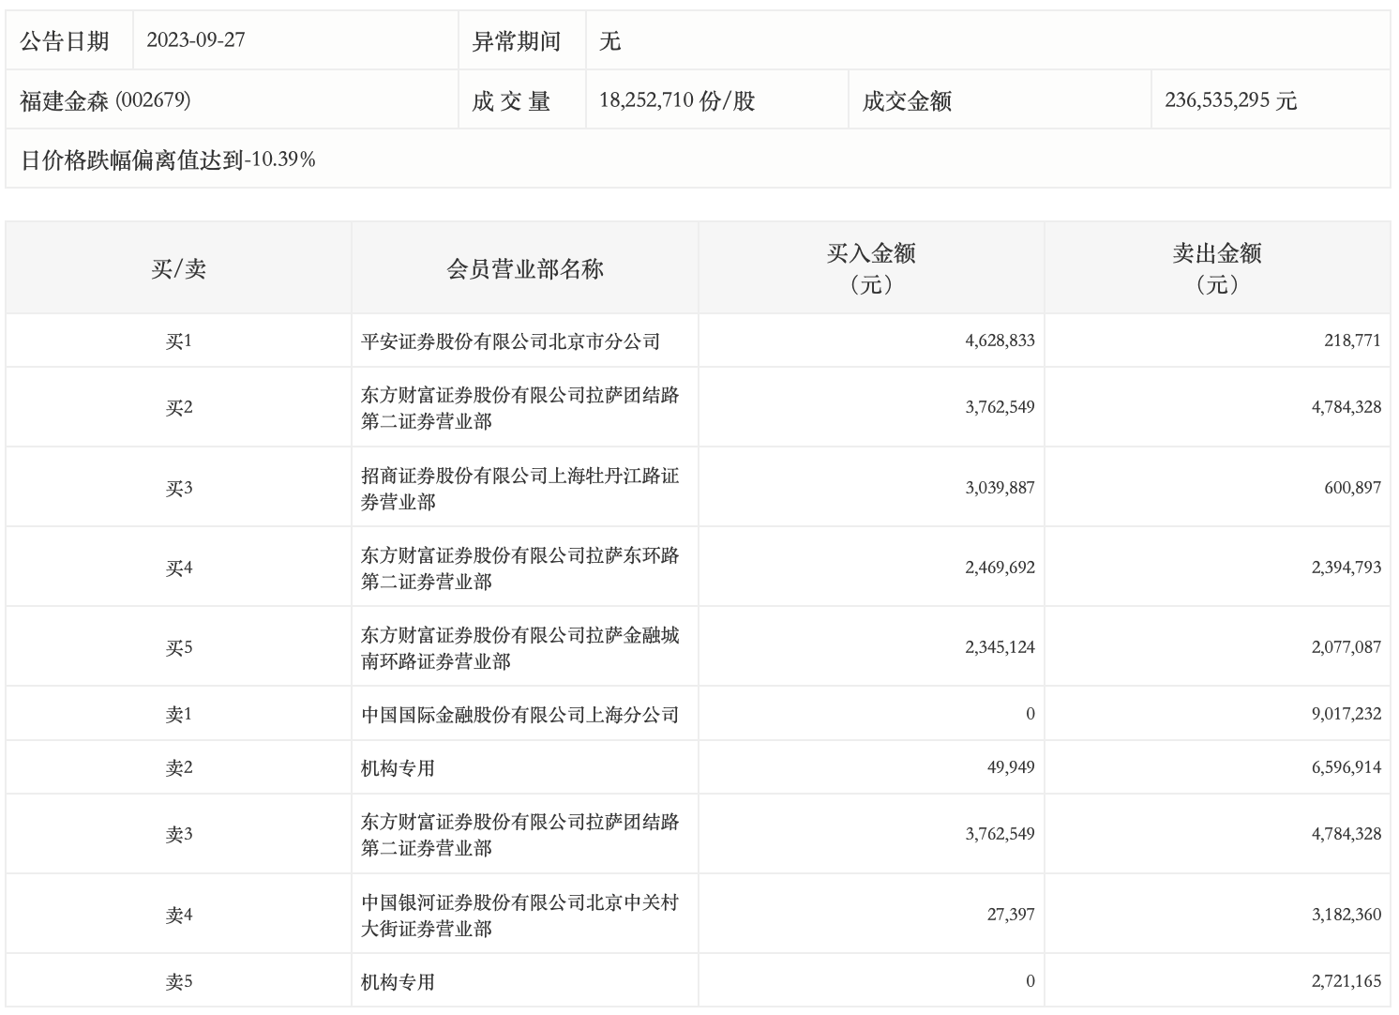Open 东方财富证券 拉萨金融城南环路 branch entry
Viewport: 1399px width, 1015px height.
519,647
